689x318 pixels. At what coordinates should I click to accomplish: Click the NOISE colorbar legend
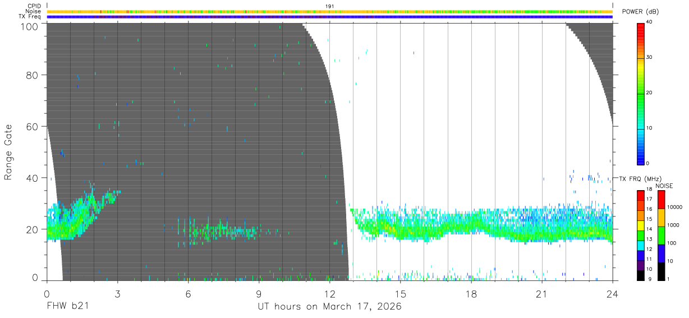click(x=661, y=235)
